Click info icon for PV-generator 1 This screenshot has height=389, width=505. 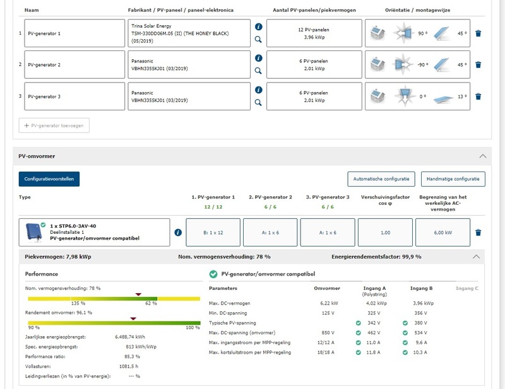tap(258, 26)
